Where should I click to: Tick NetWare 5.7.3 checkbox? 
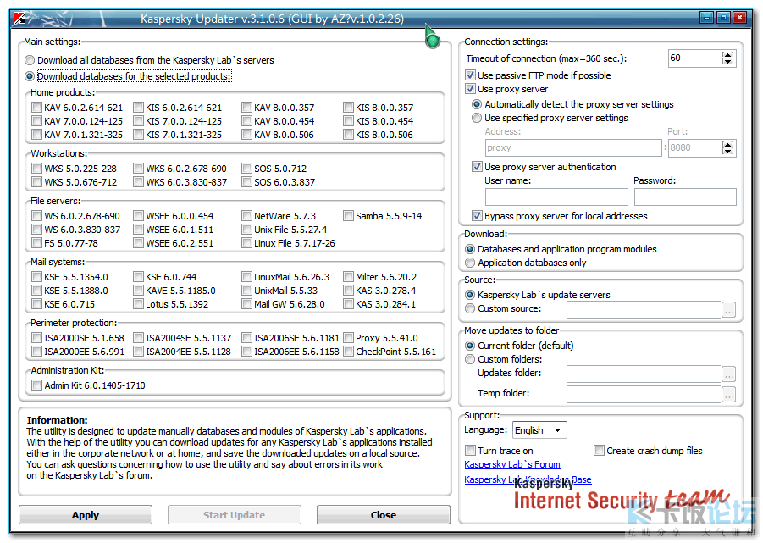pos(246,215)
